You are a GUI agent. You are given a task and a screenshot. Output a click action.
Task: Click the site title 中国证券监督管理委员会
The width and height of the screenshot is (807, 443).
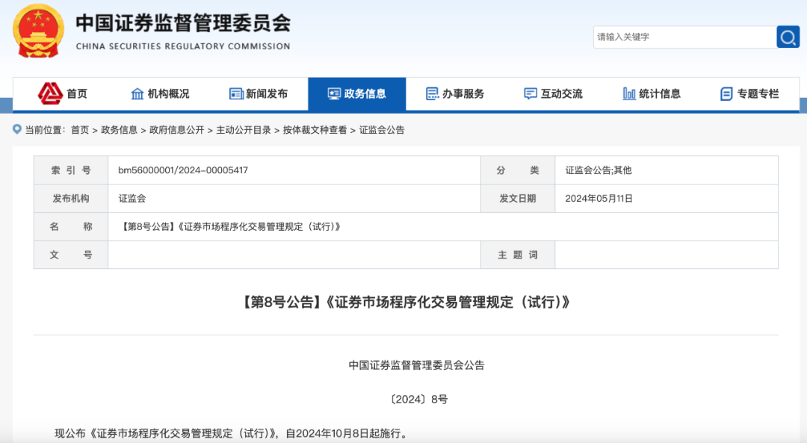(x=183, y=24)
